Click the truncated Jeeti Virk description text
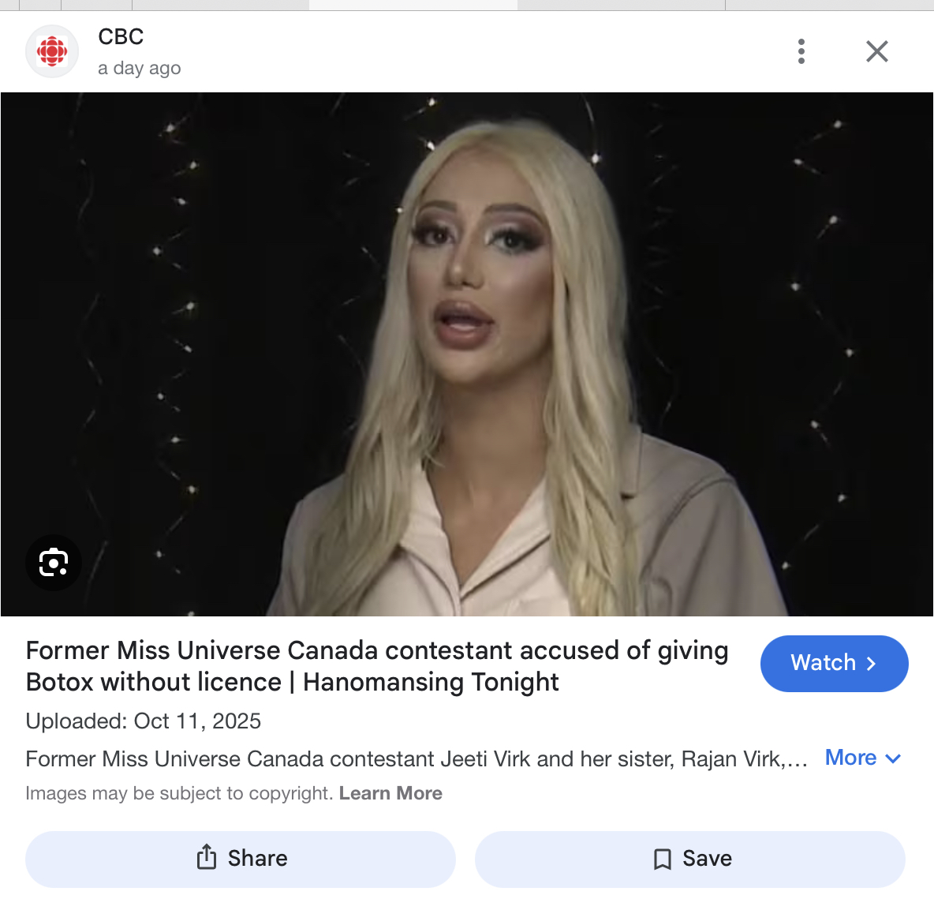Screen dimensions: 934x910 click(x=417, y=758)
